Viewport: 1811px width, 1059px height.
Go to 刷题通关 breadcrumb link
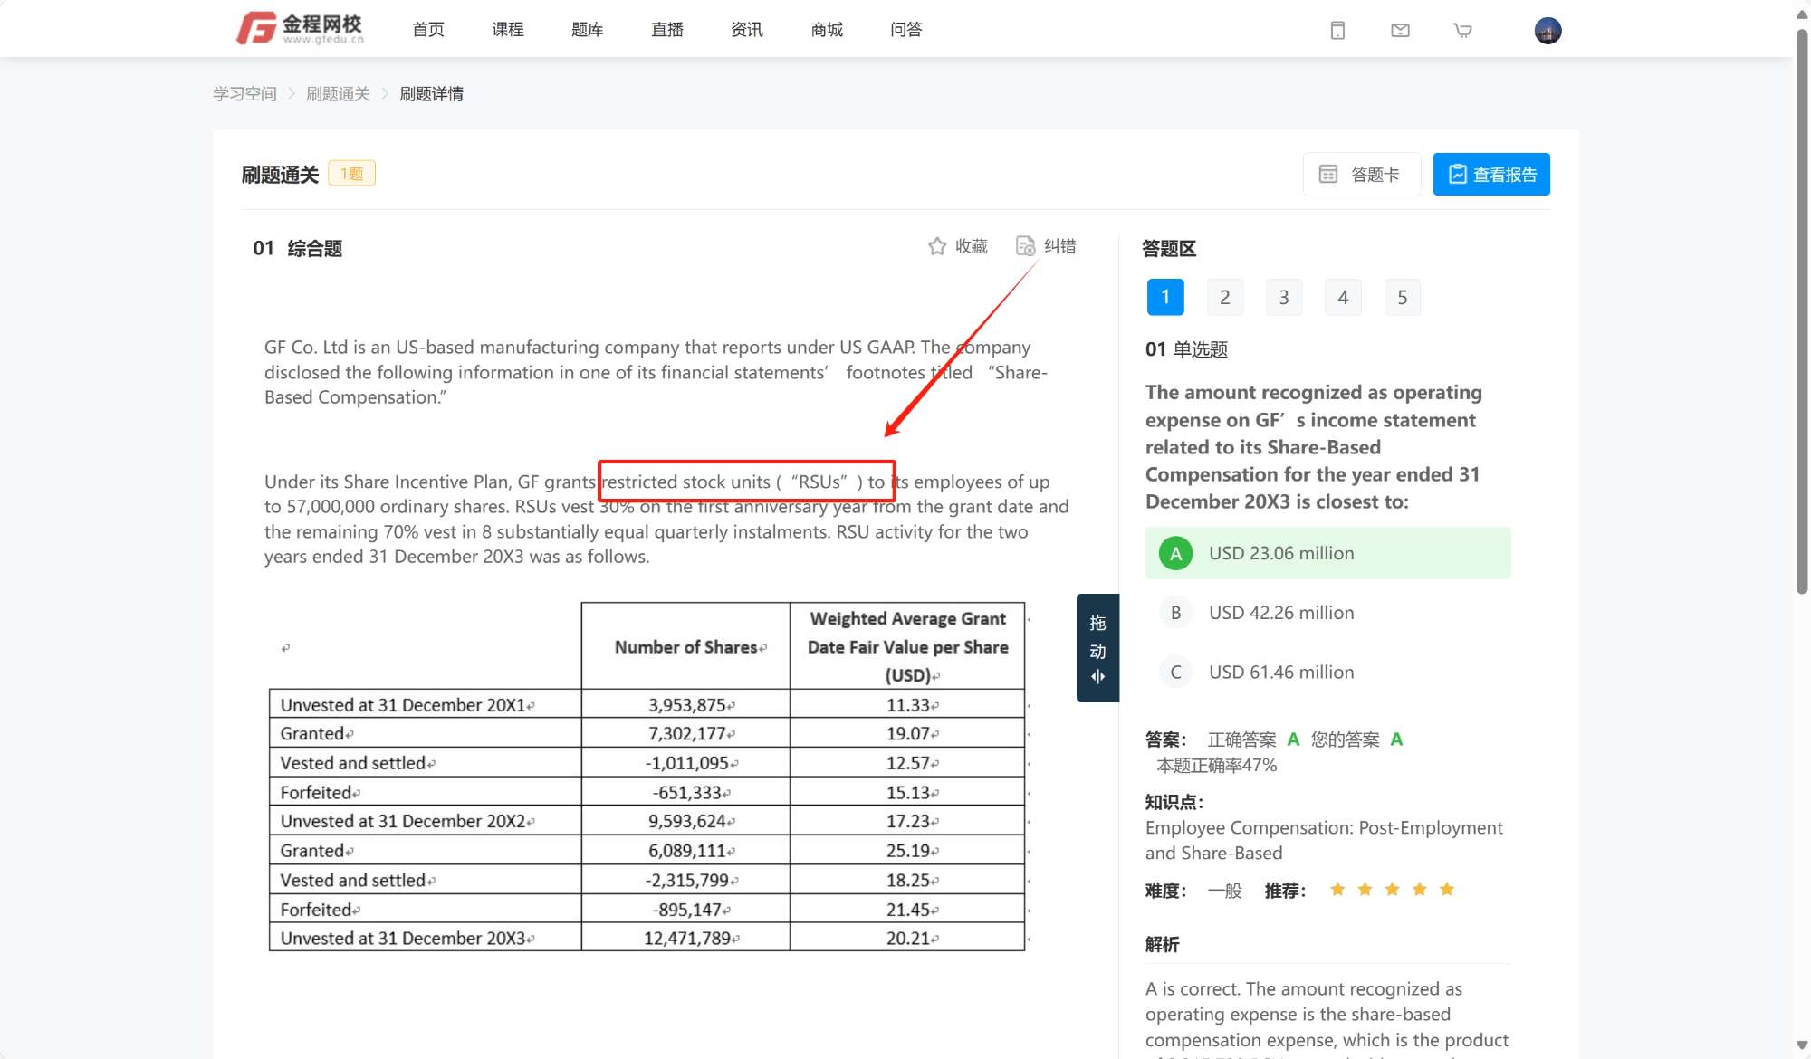338,94
